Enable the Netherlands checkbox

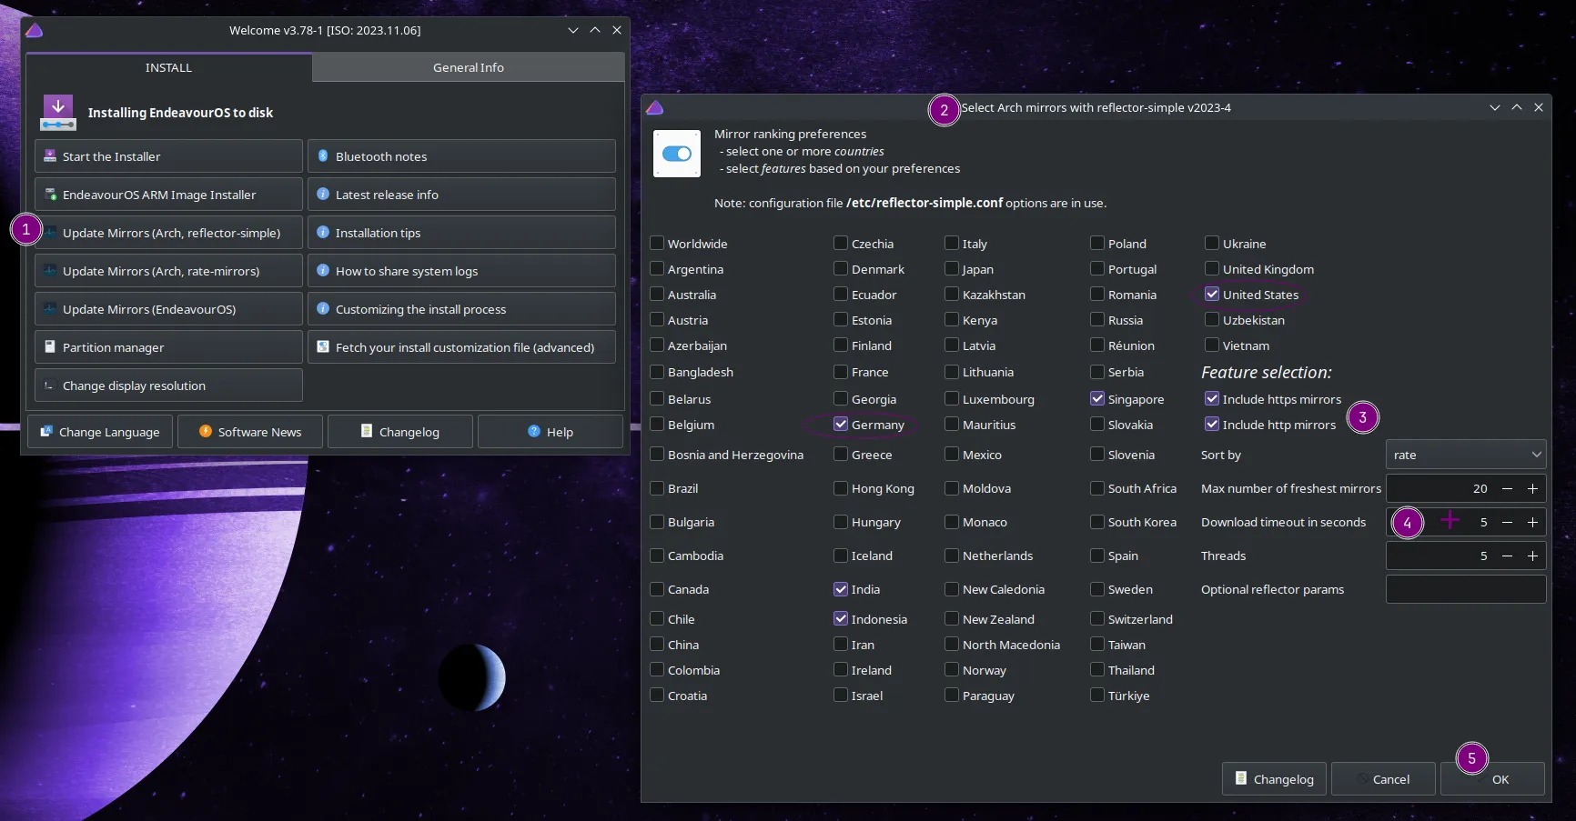click(952, 555)
